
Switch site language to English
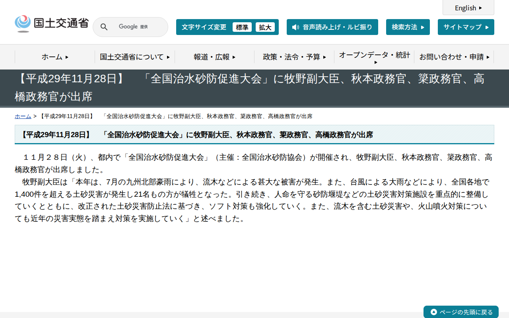coord(466,8)
